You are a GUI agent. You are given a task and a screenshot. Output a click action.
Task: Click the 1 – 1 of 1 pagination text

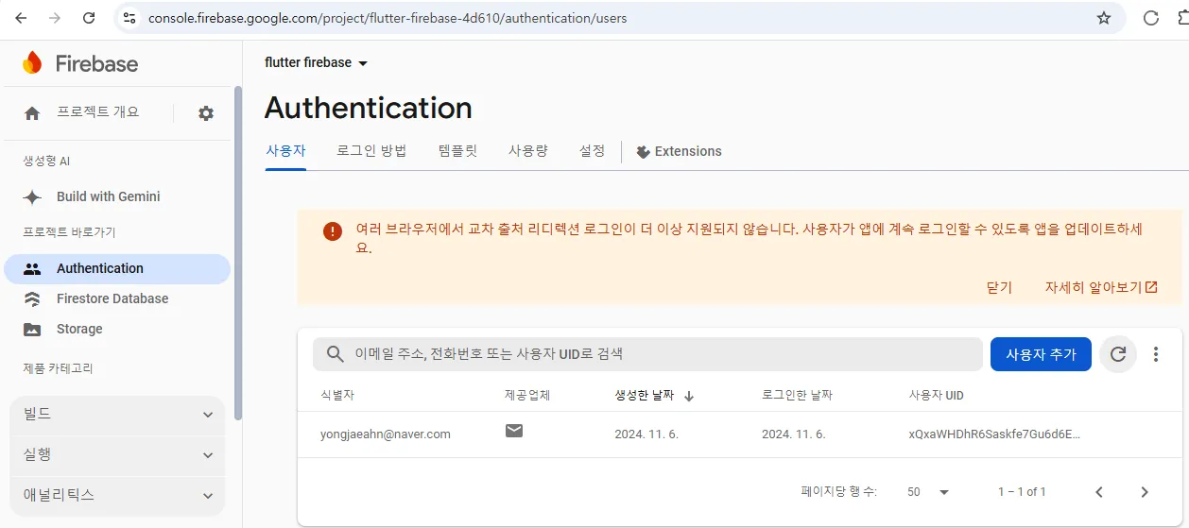tap(1022, 492)
